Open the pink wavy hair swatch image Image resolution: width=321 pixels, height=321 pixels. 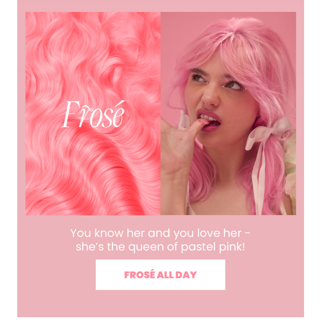(x=93, y=113)
